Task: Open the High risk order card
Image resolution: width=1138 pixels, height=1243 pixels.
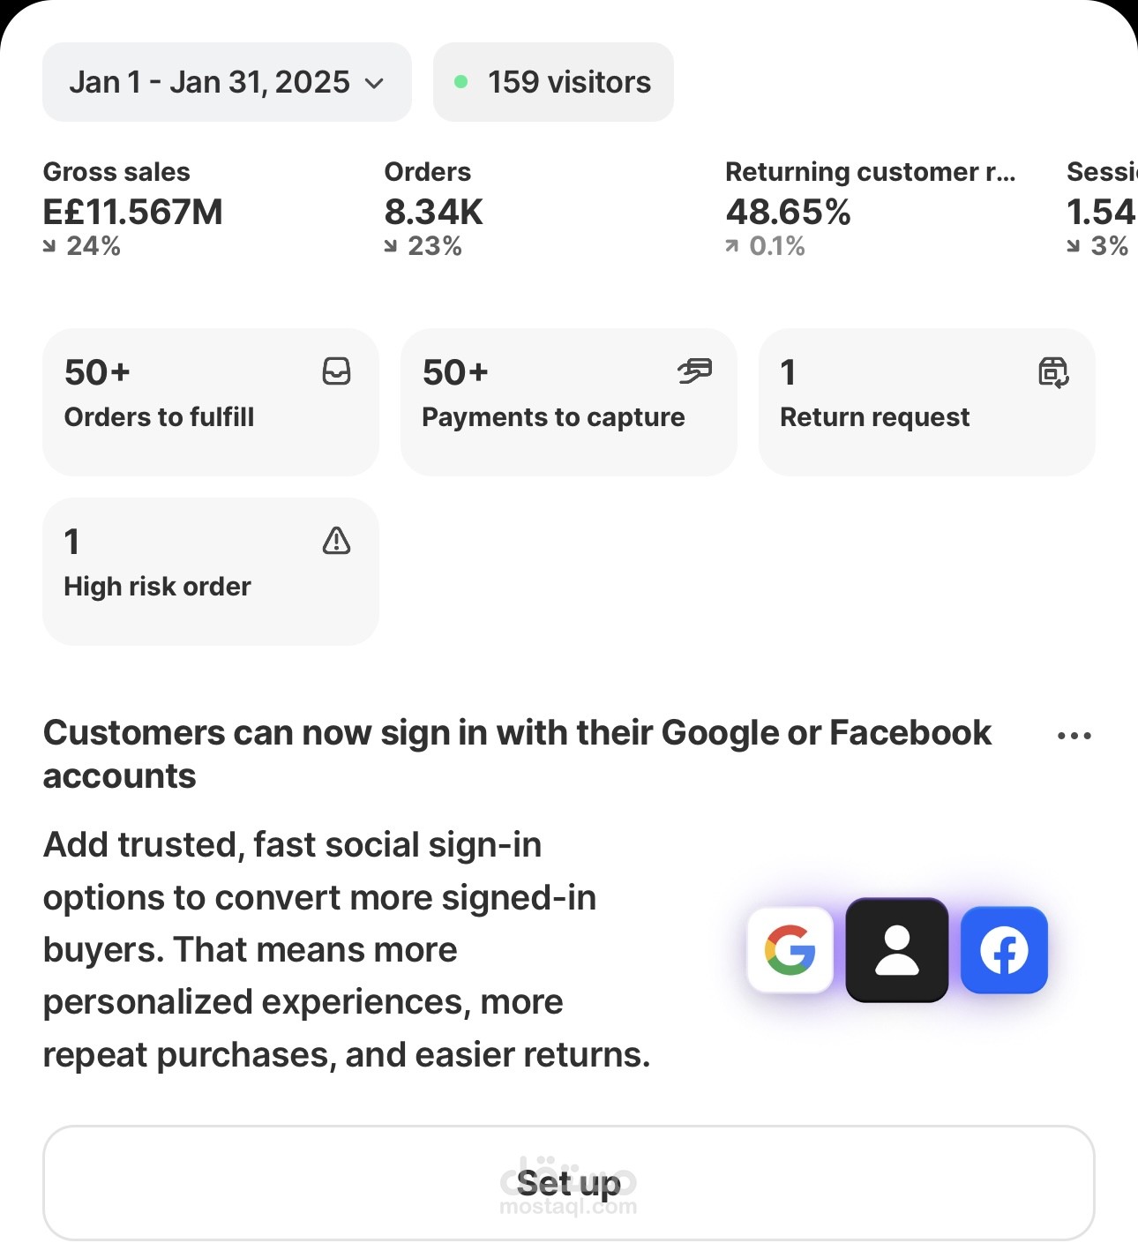Action: (211, 572)
